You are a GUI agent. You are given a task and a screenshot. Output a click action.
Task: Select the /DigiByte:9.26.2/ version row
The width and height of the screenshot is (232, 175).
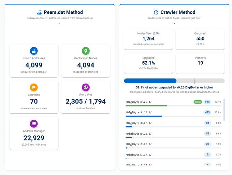tap(173, 145)
